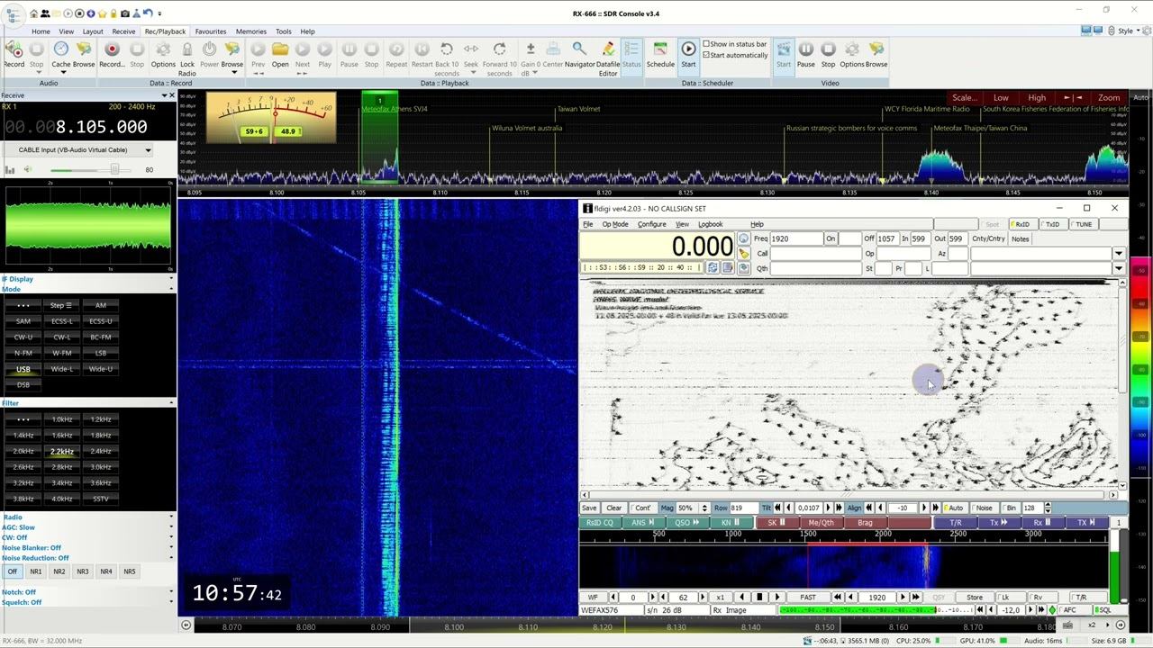Select the 2.4kHz filter button
Viewport: 1153px width, 648px height.
point(100,451)
